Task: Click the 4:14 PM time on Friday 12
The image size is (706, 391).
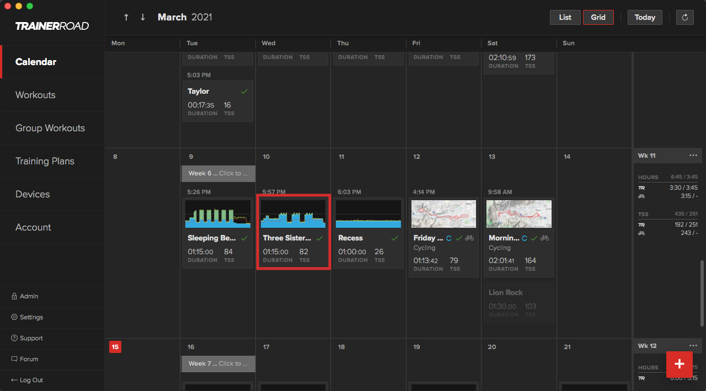Action: (x=425, y=192)
